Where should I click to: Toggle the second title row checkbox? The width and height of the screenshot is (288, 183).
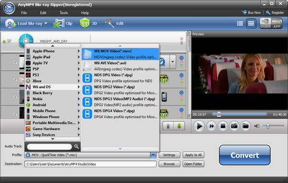15,79
